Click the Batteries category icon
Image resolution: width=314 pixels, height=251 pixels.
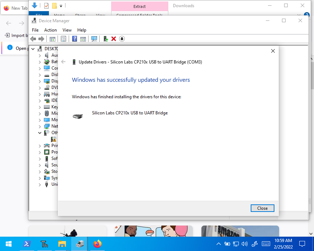pyautogui.click(x=47, y=62)
